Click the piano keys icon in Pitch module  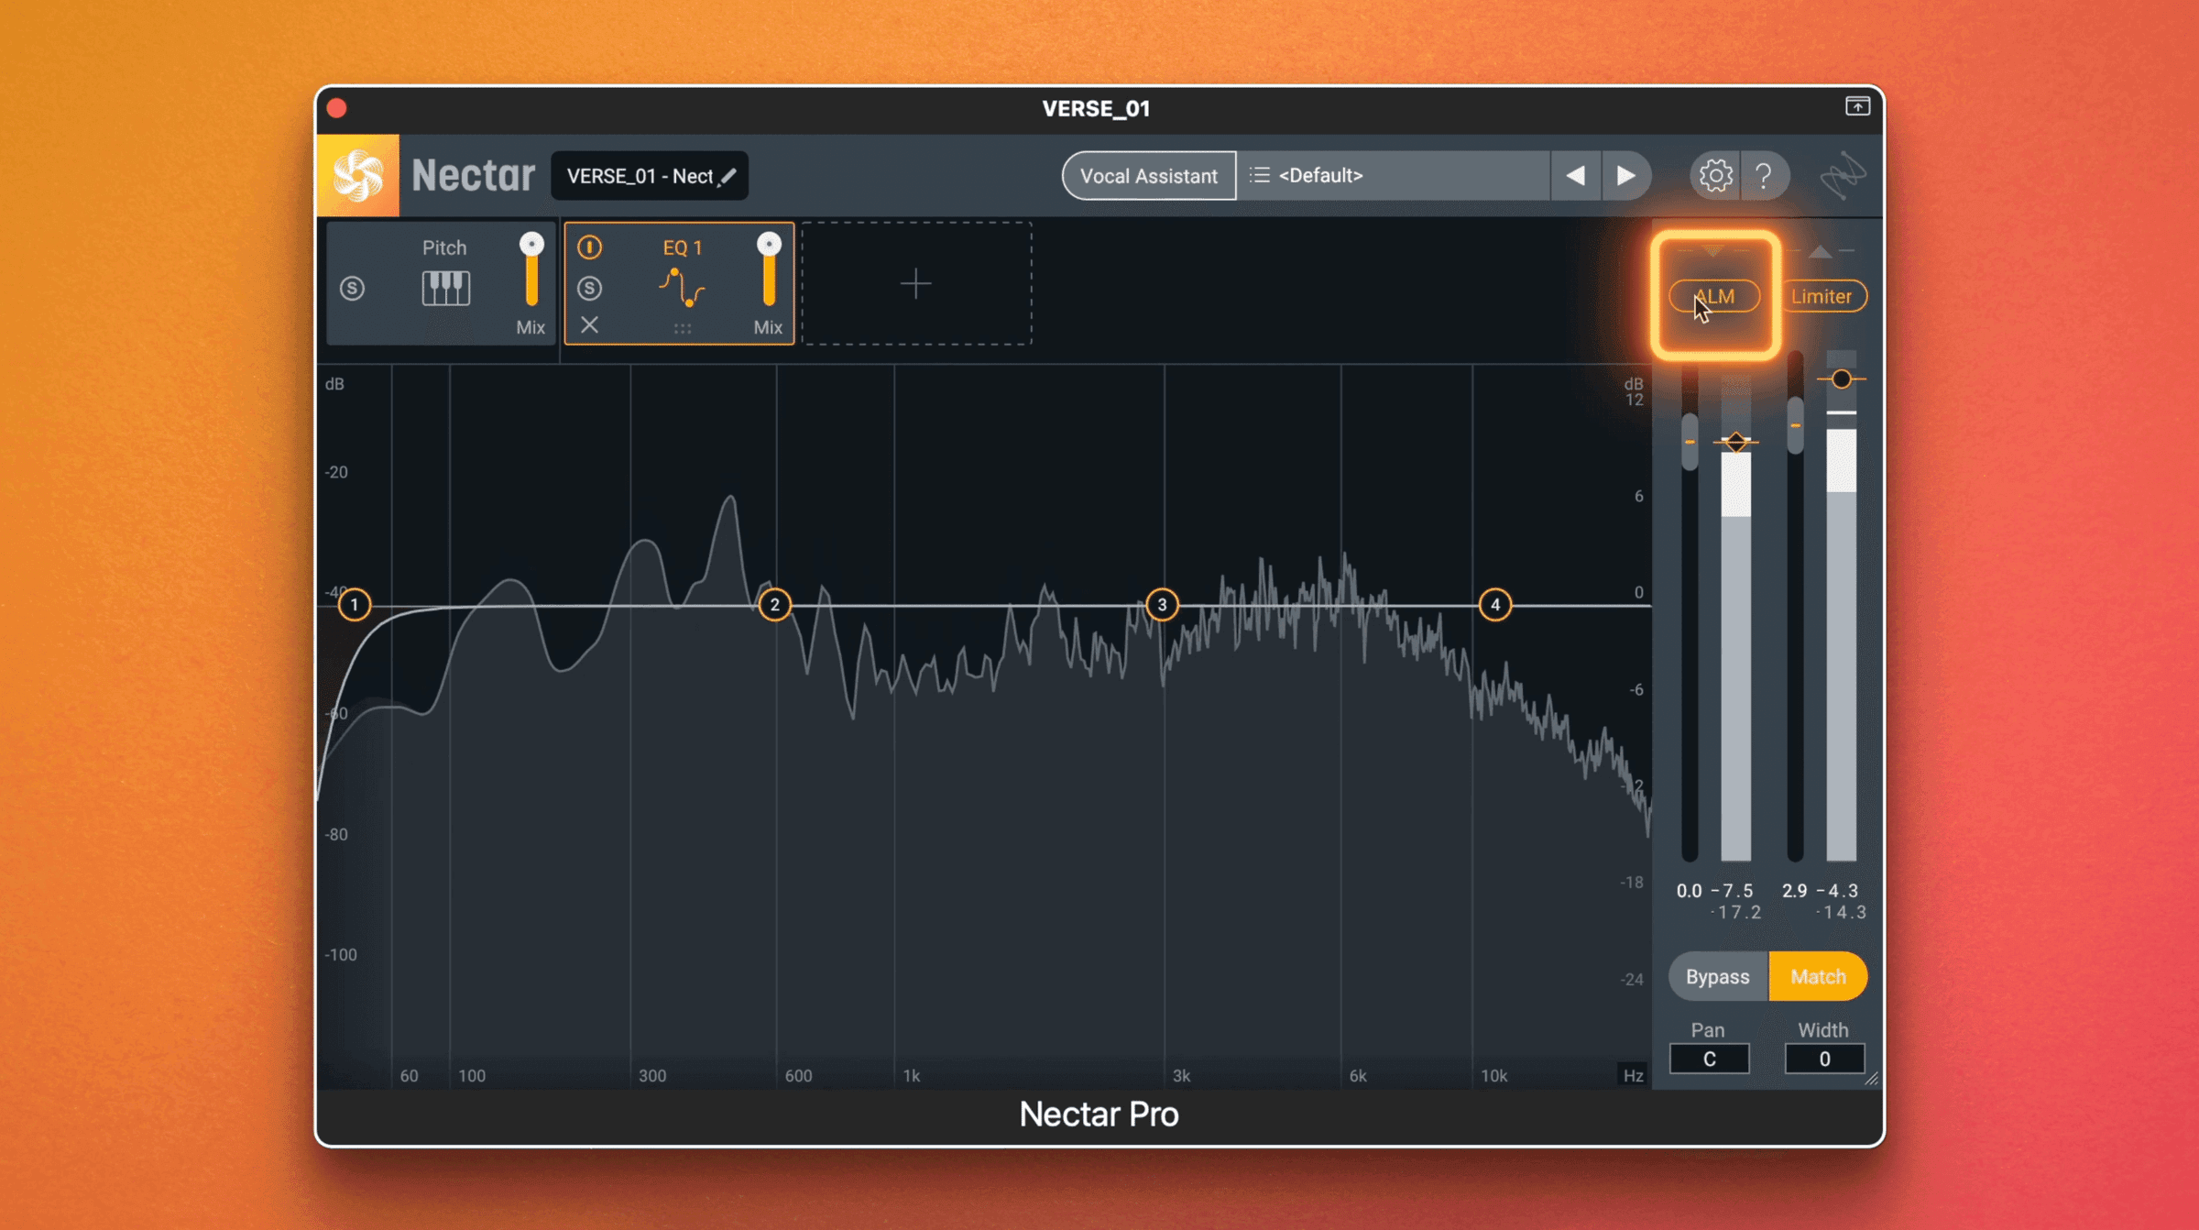(445, 288)
